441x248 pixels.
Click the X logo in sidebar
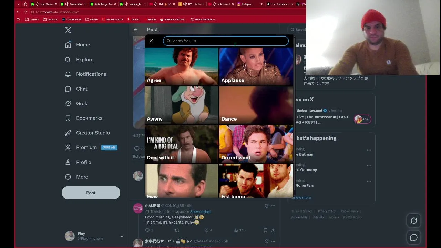click(68, 30)
